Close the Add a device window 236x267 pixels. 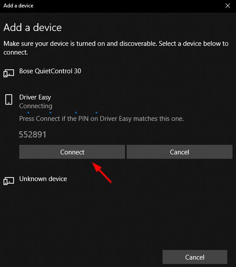pyautogui.click(x=228, y=6)
